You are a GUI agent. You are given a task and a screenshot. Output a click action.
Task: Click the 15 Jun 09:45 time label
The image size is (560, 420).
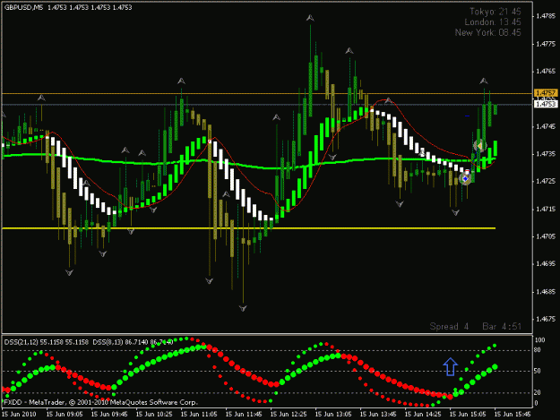coord(109,414)
